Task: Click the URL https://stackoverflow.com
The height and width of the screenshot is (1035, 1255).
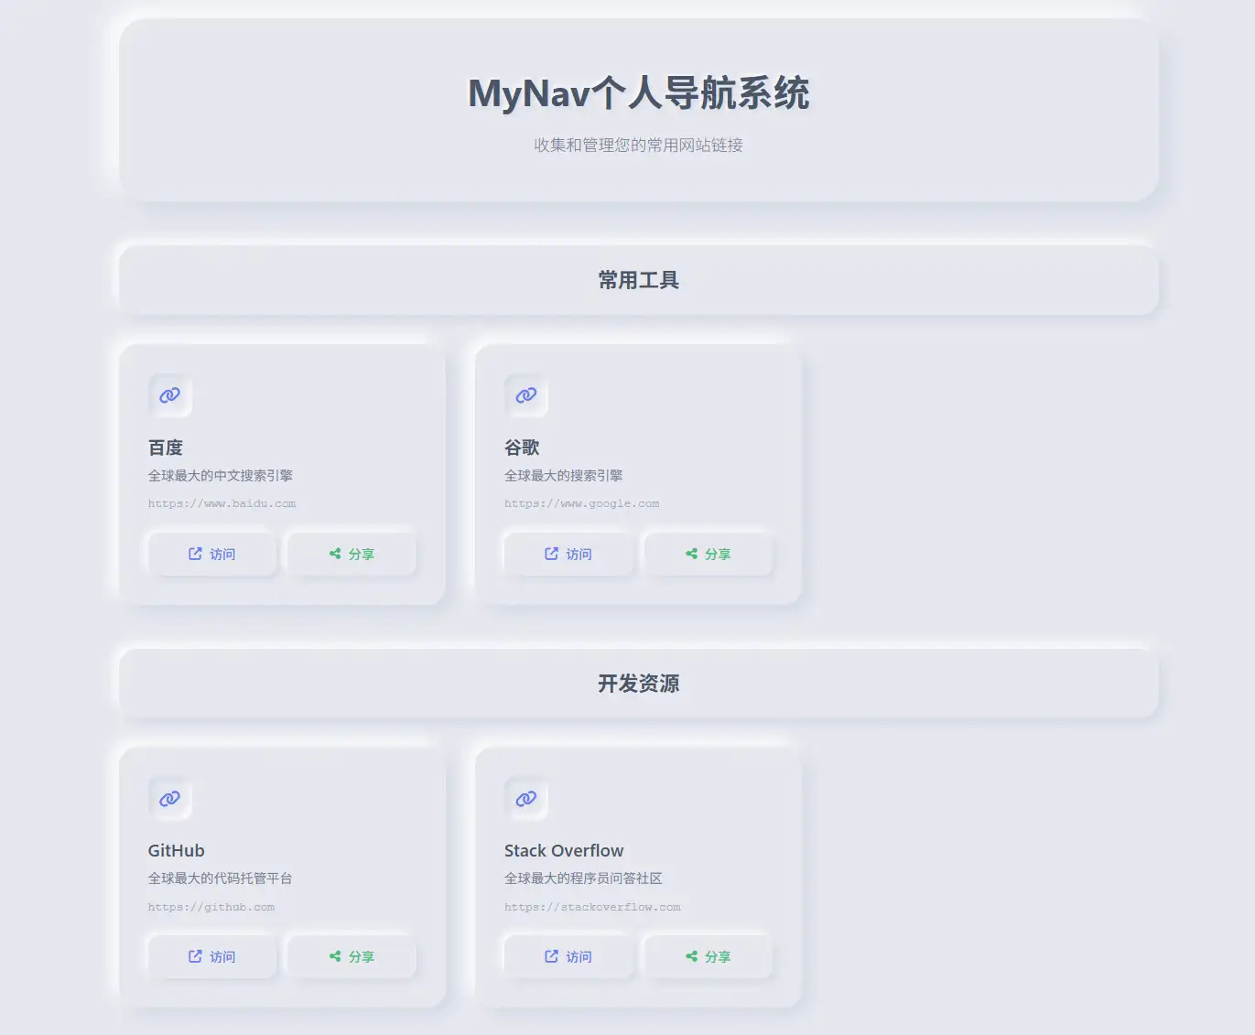Action: (592, 907)
